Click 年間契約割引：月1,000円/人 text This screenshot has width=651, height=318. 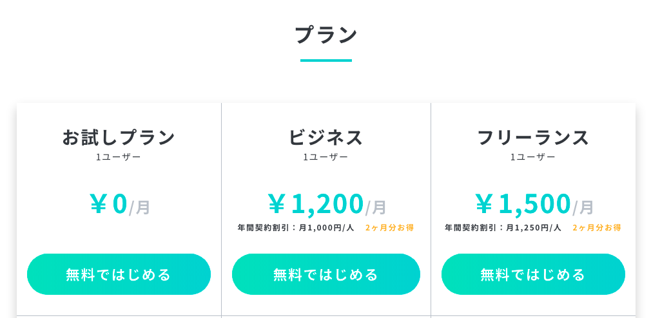(x=296, y=228)
